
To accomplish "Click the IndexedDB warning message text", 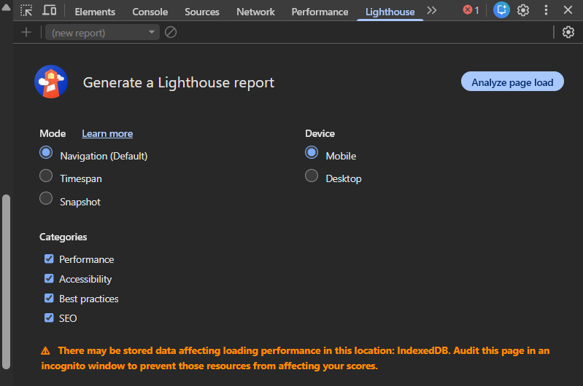I will pyautogui.click(x=296, y=358).
